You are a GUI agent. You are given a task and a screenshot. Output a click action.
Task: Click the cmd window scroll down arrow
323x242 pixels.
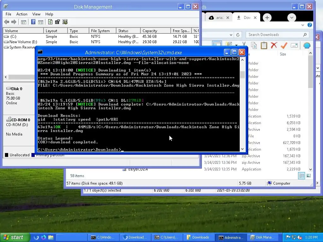click(x=243, y=149)
